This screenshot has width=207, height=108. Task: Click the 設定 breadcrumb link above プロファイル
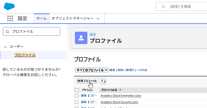pos(93,35)
